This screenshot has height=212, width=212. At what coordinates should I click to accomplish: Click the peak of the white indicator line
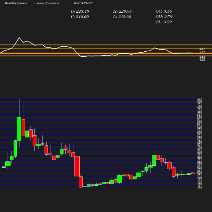pyautogui.click(x=19, y=38)
